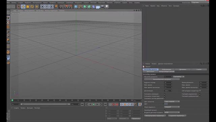Toggle Учитывать выражения checkbox
The height and width of the screenshot is (122, 216).
pos(200,94)
